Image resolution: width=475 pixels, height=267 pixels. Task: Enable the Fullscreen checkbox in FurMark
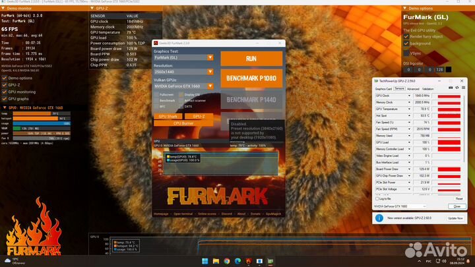(156, 94)
